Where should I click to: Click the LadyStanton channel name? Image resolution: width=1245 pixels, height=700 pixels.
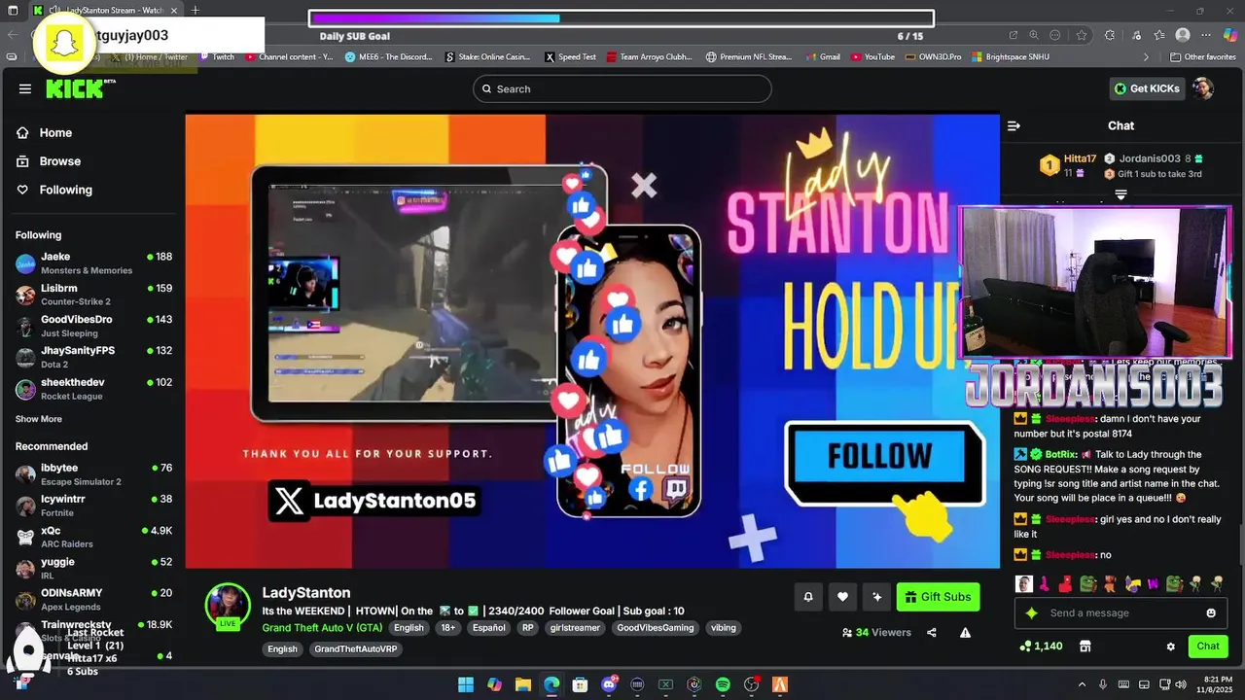point(306,592)
